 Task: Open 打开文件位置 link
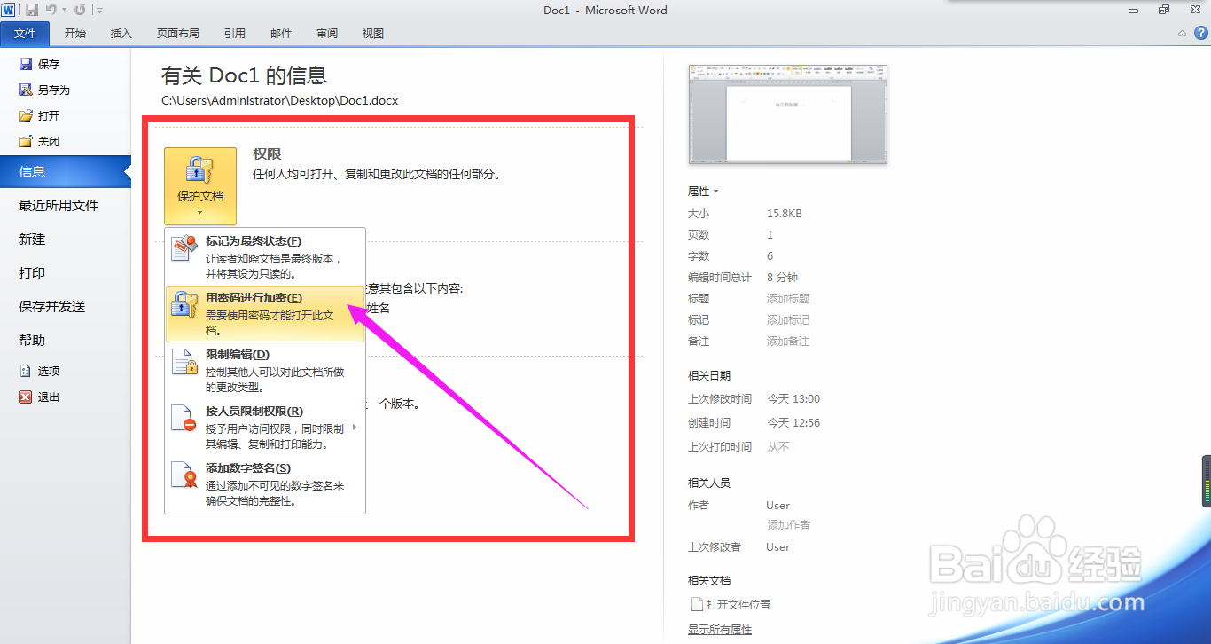[738, 605]
